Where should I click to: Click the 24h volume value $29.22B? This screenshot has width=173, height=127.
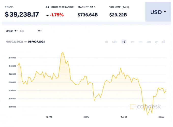coord(118,15)
